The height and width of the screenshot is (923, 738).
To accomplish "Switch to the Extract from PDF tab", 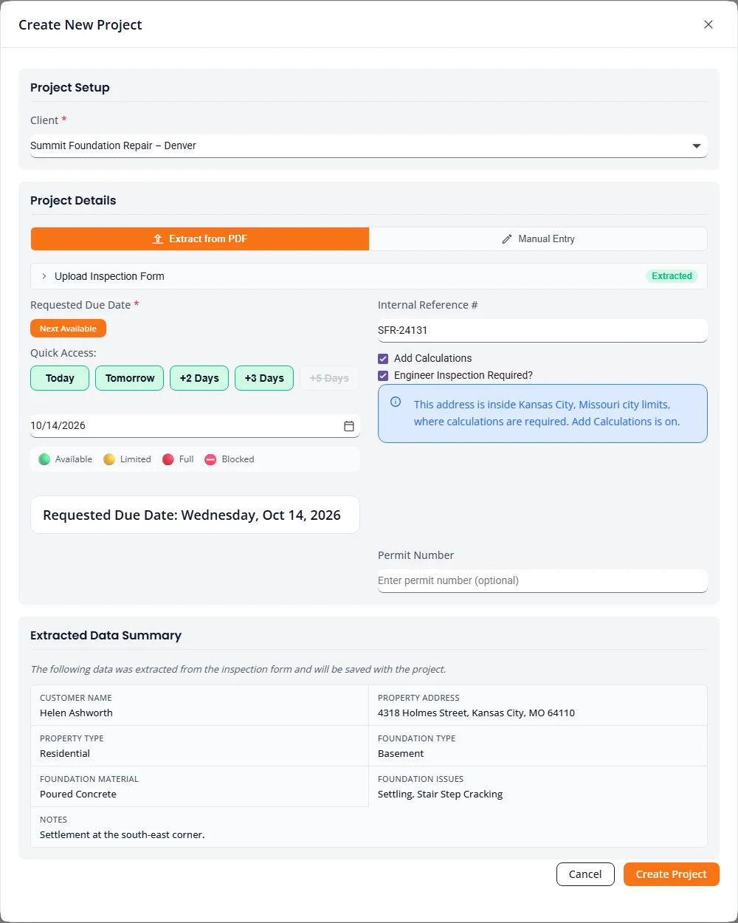I will 200,239.
